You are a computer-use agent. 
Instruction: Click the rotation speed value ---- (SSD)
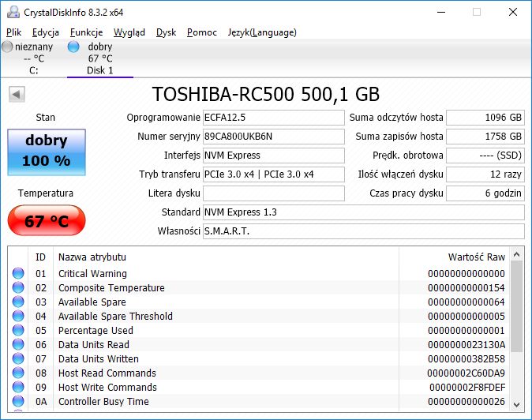coord(485,156)
